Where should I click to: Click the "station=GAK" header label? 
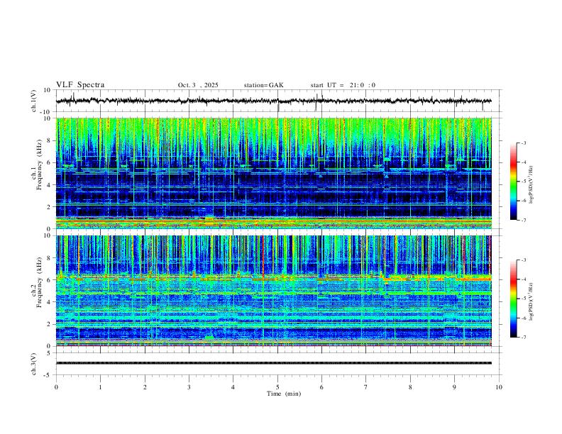(x=263, y=85)
